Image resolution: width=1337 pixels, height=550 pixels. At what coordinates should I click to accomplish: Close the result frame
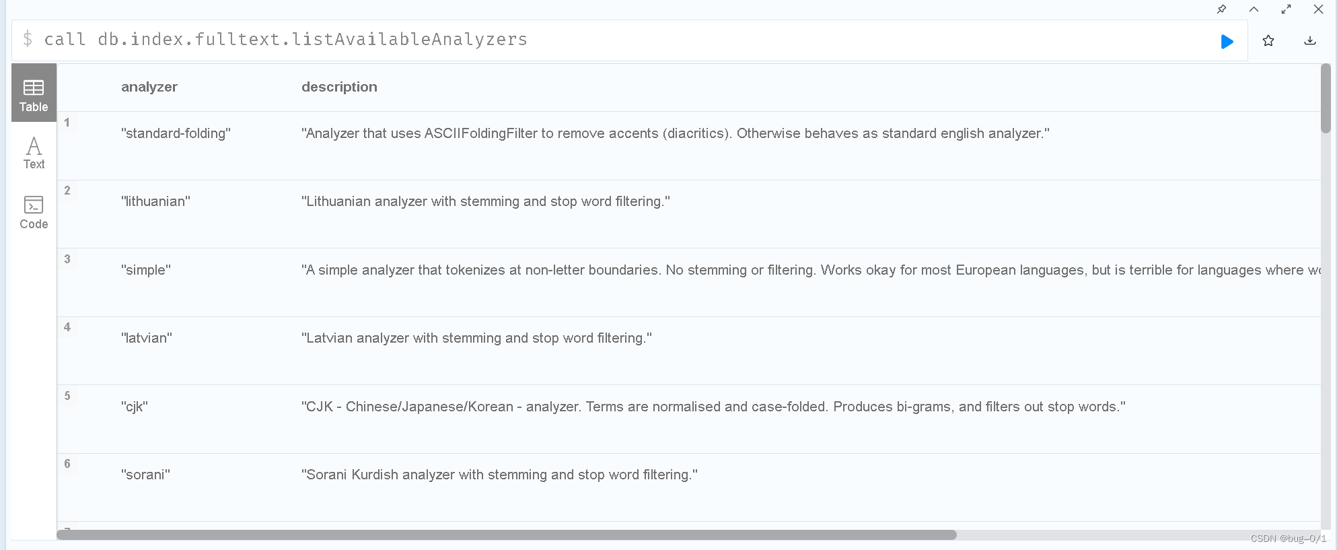click(x=1318, y=9)
